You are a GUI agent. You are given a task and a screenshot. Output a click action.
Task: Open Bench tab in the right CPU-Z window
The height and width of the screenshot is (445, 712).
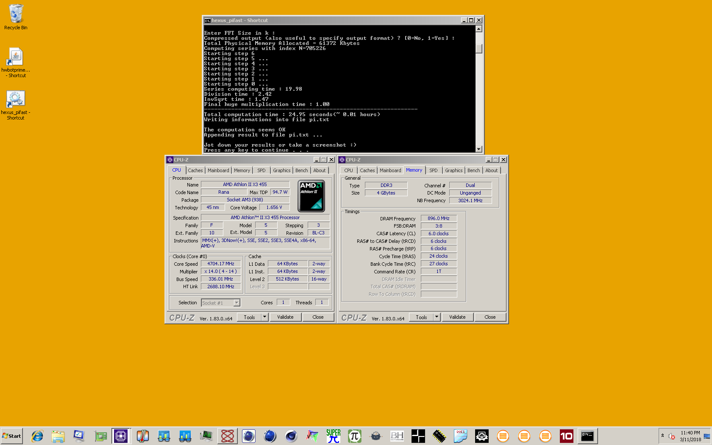pos(474,170)
